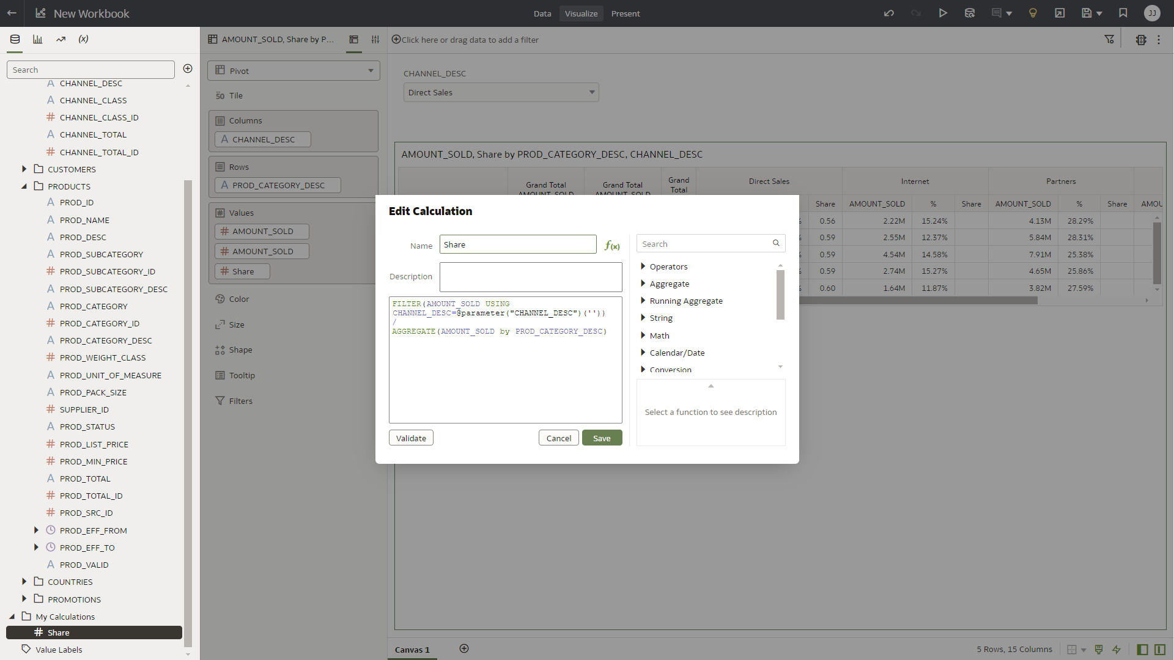
Task: Click the plus icon to add canvas
Action: point(464,648)
